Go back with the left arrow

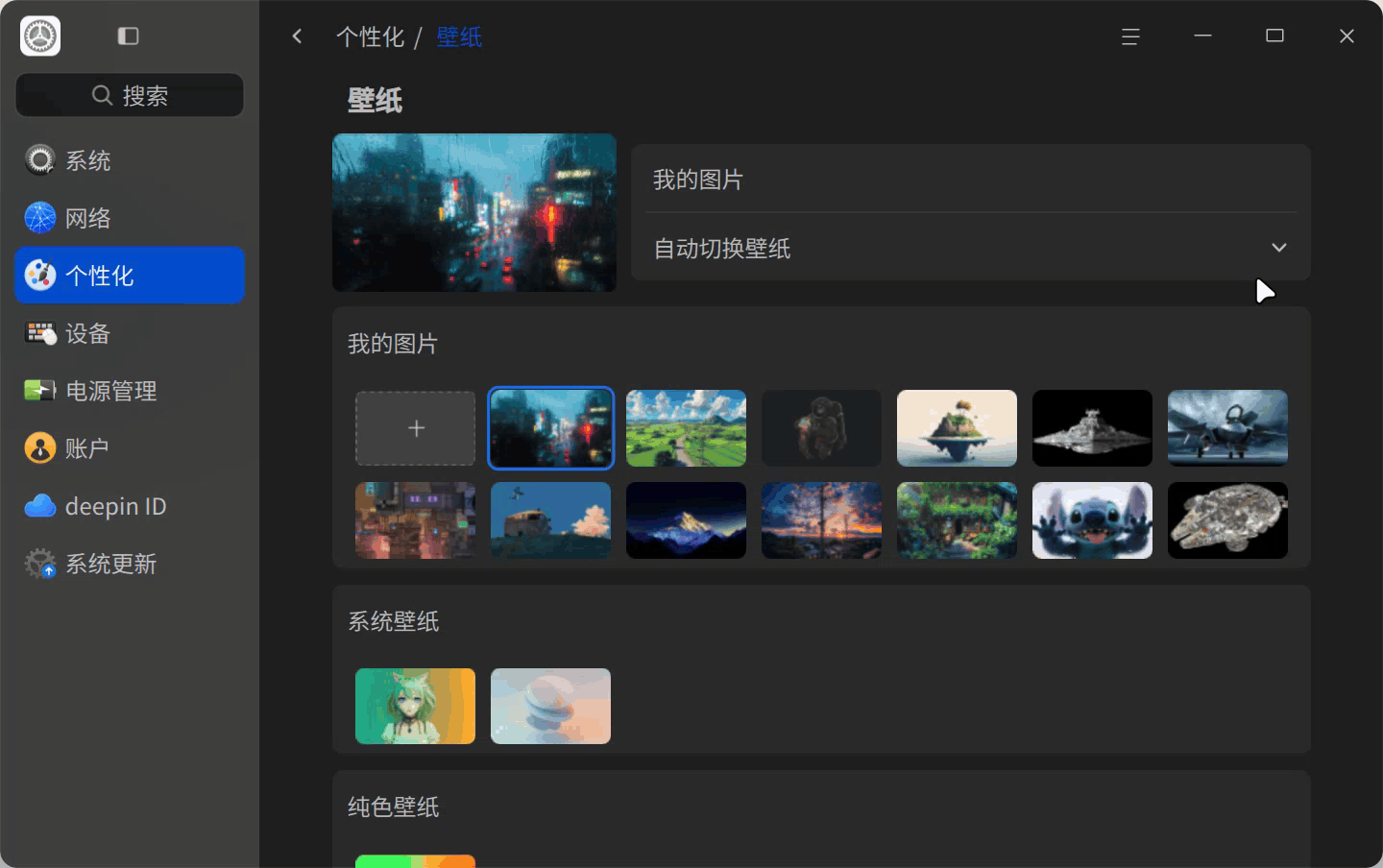[x=297, y=36]
